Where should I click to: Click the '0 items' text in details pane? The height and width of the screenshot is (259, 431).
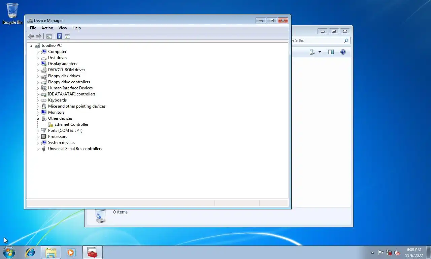[120, 212]
